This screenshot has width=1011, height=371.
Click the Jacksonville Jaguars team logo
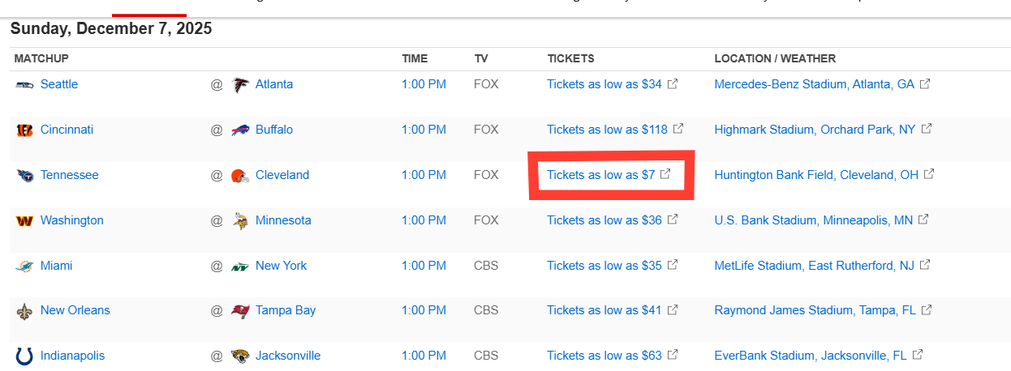[x=239, y=356]
